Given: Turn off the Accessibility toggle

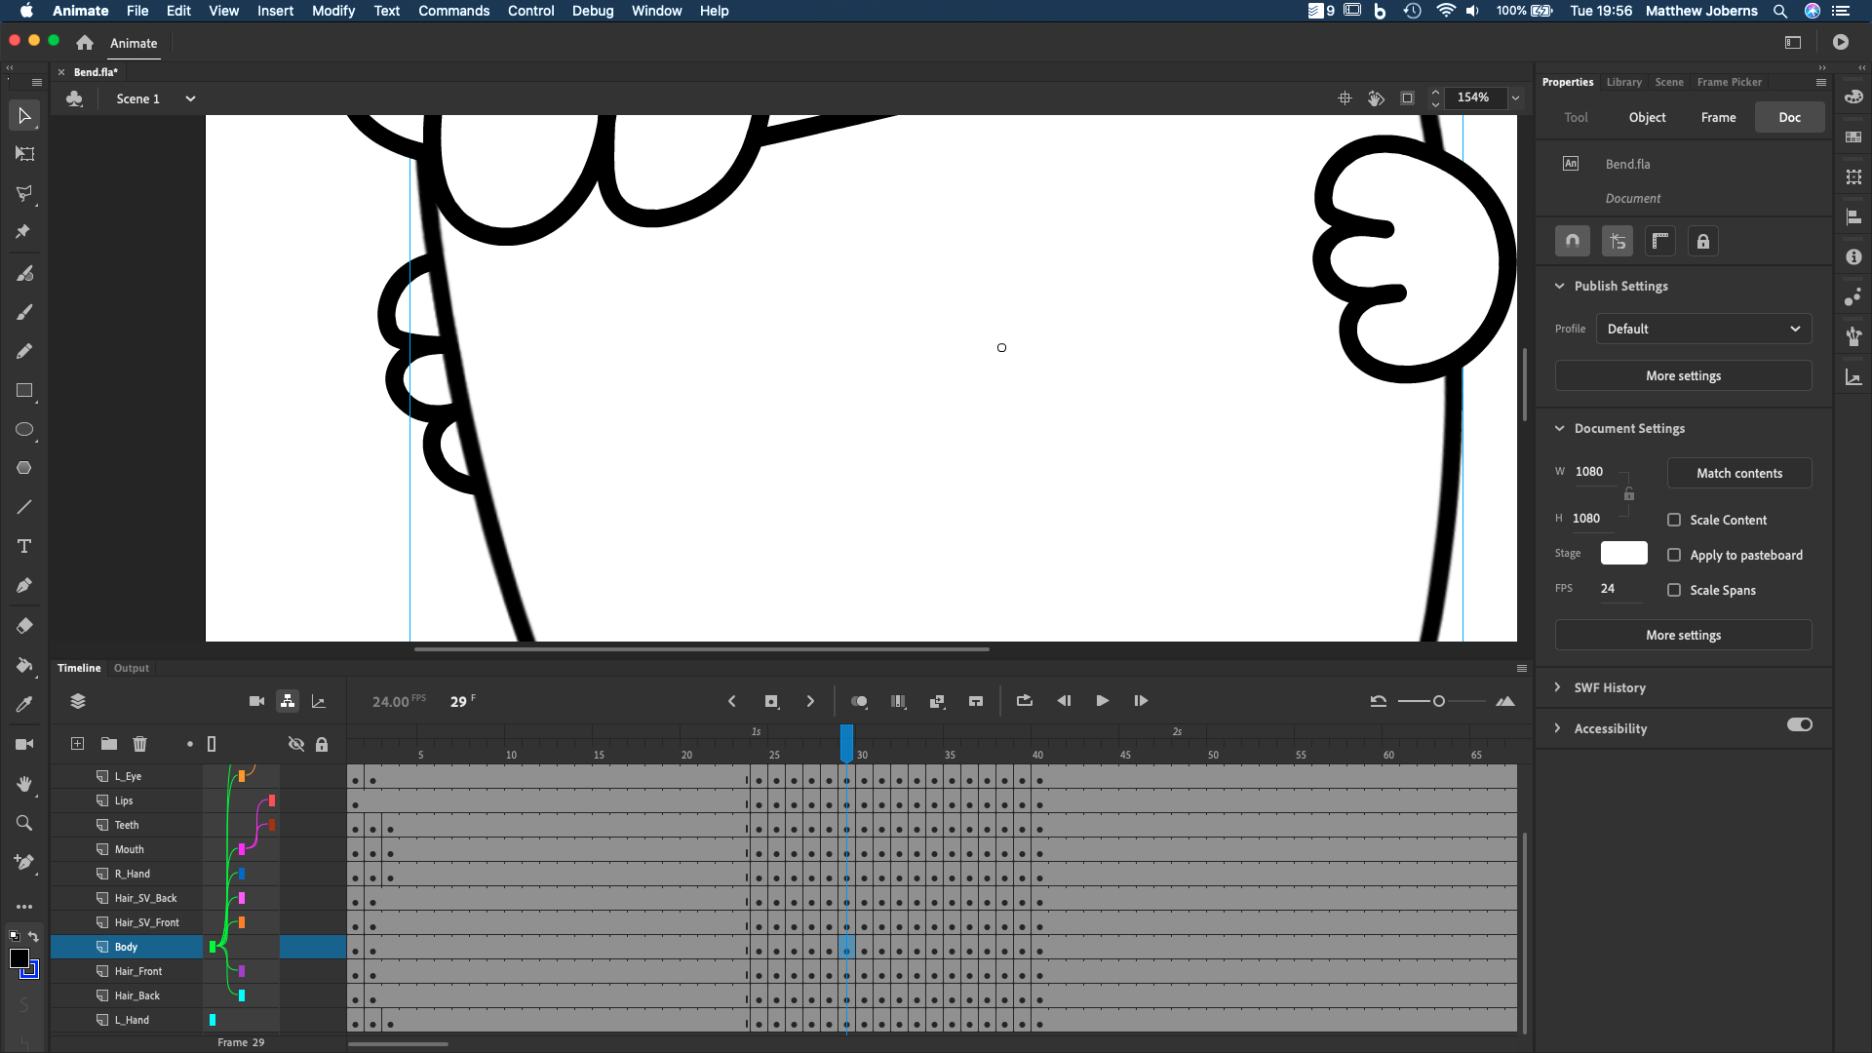Looking at the screenshot, I should point(1799,724).
